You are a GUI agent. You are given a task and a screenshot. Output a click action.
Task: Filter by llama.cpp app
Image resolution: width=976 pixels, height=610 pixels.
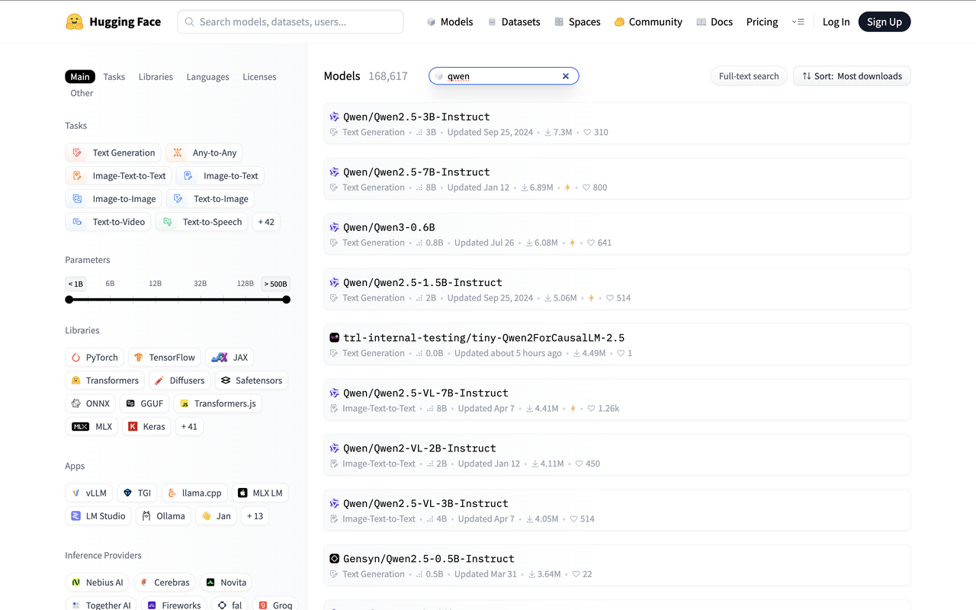(x=194, y=493)
